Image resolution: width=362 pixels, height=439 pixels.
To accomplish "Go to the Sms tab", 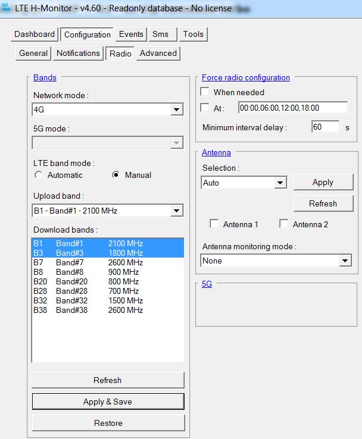I will [163, 34].
